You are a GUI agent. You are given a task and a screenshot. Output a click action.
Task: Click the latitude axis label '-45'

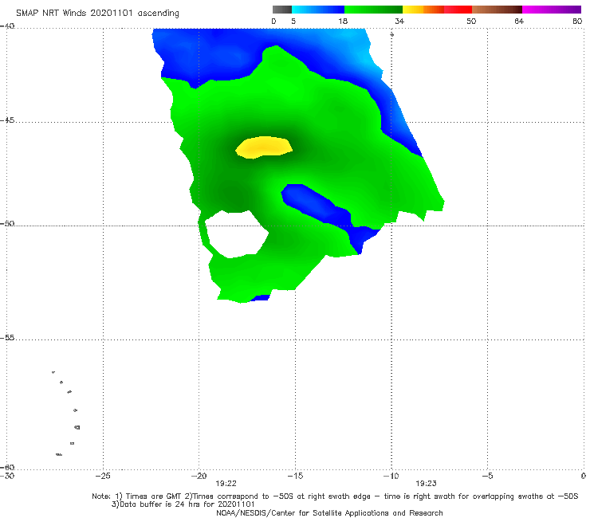tap(7, 120)
